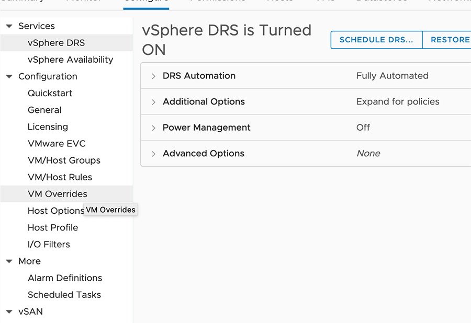
Task: Select VM/Host Groups
Action: [64, 160]
